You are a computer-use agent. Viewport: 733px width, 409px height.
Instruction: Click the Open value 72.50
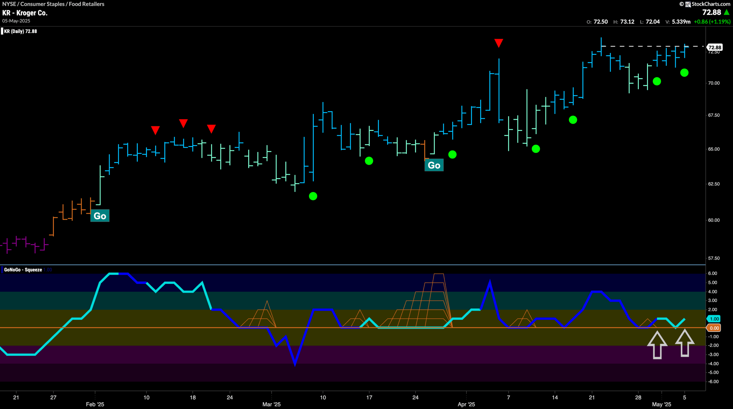601,22
